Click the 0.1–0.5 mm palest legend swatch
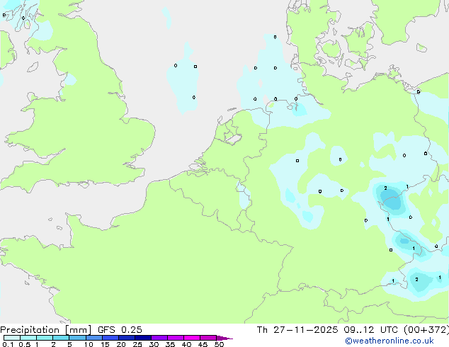Image resolution: width=449 pixels, height=347 pixels. click(x=12, y=338)
